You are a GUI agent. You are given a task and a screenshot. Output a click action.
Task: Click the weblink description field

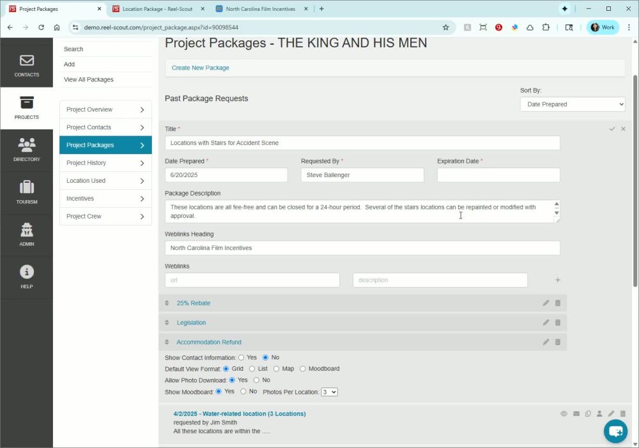[440, 280]
